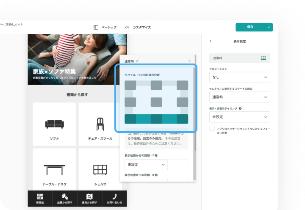Click the help icon next to 表示・非表示タイミング
This screenshot has width=305, height=210.
coord(240,108)
